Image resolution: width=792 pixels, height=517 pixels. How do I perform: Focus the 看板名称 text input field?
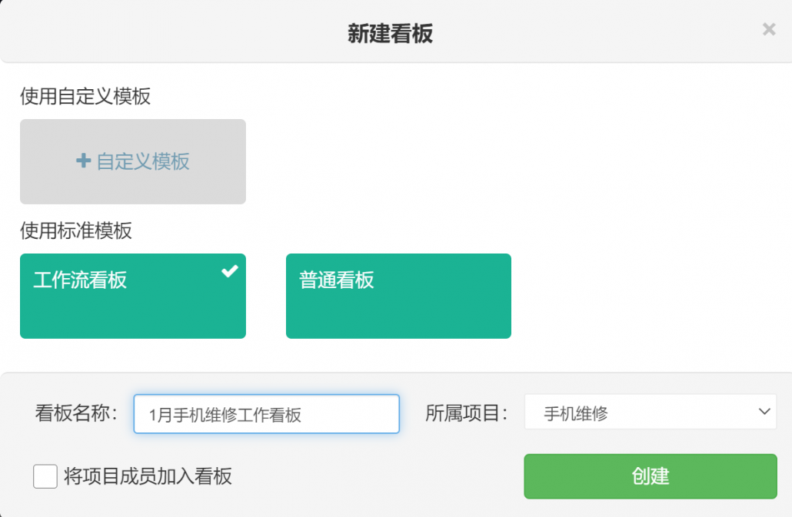pyautogui.click(x=266, y=414)
